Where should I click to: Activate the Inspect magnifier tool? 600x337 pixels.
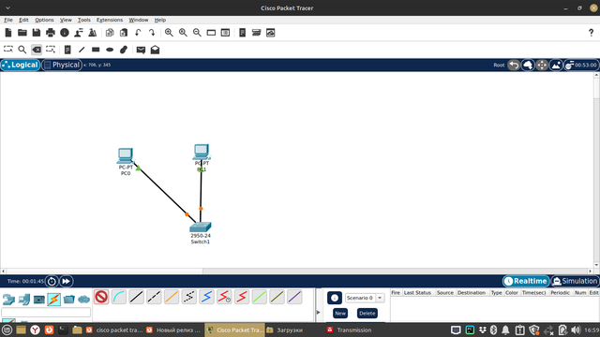pos(22,50)
